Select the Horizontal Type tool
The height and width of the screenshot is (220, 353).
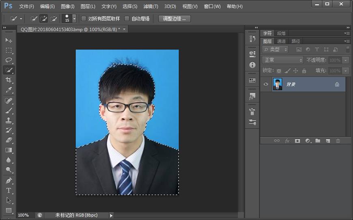tap(9, 190)
